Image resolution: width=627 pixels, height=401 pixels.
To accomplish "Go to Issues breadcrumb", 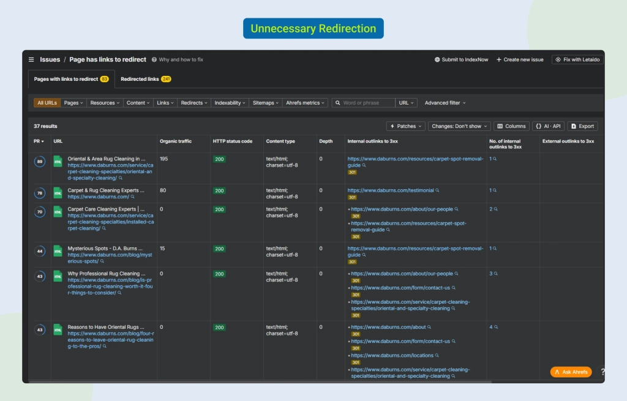I will click(50, 59).
